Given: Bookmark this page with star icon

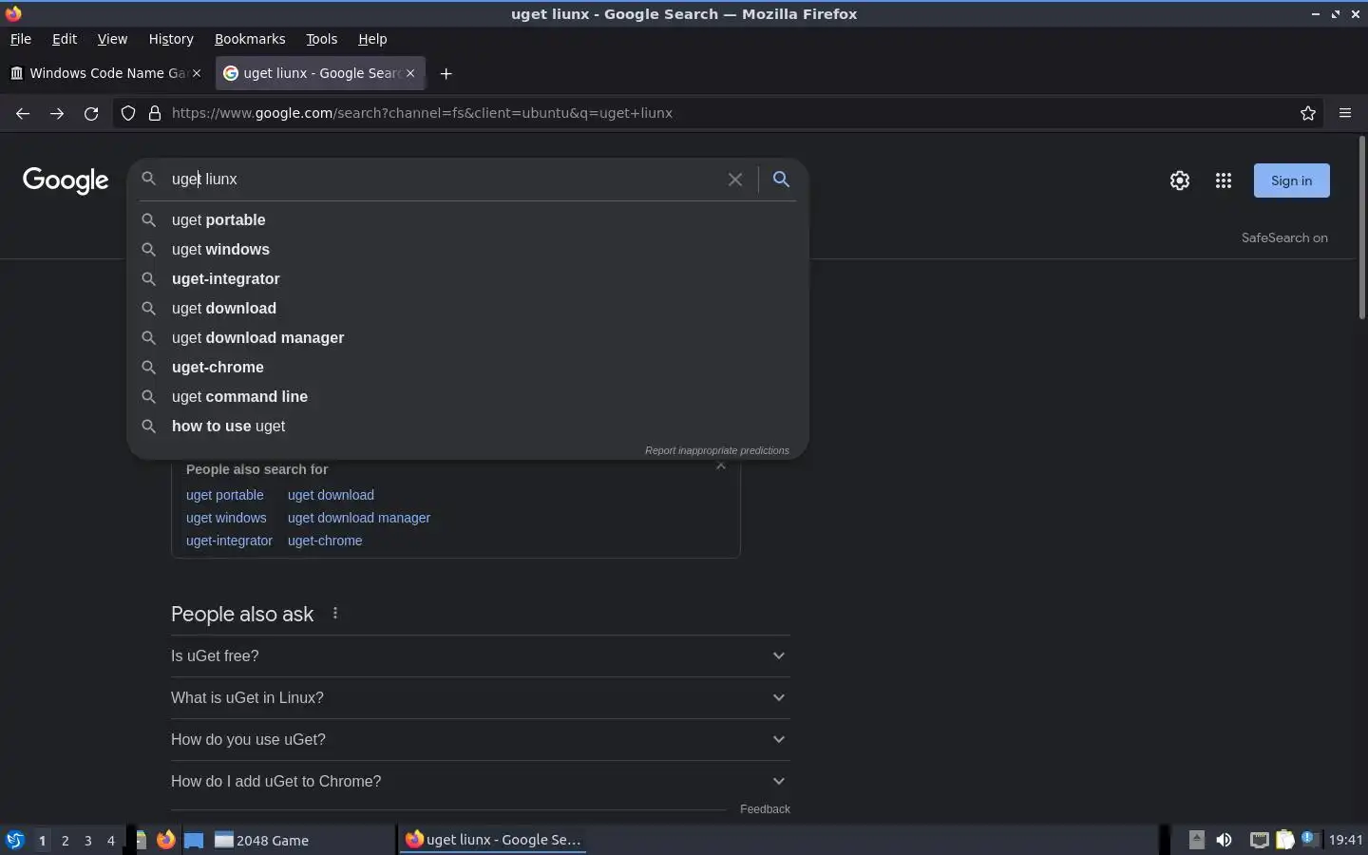Looking at the screenshot, I should click(x=1308, y=113).
